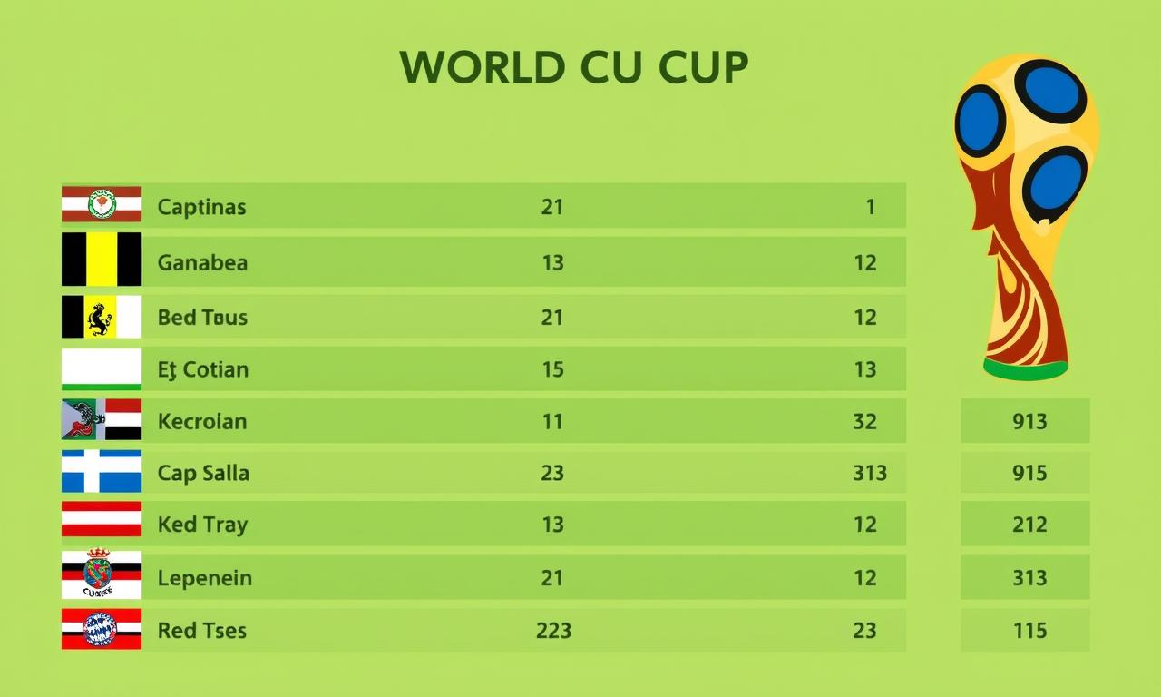This screenshot has height=697, width=1161.
Task: Select the 212 value box
Action: (1026, 525)
